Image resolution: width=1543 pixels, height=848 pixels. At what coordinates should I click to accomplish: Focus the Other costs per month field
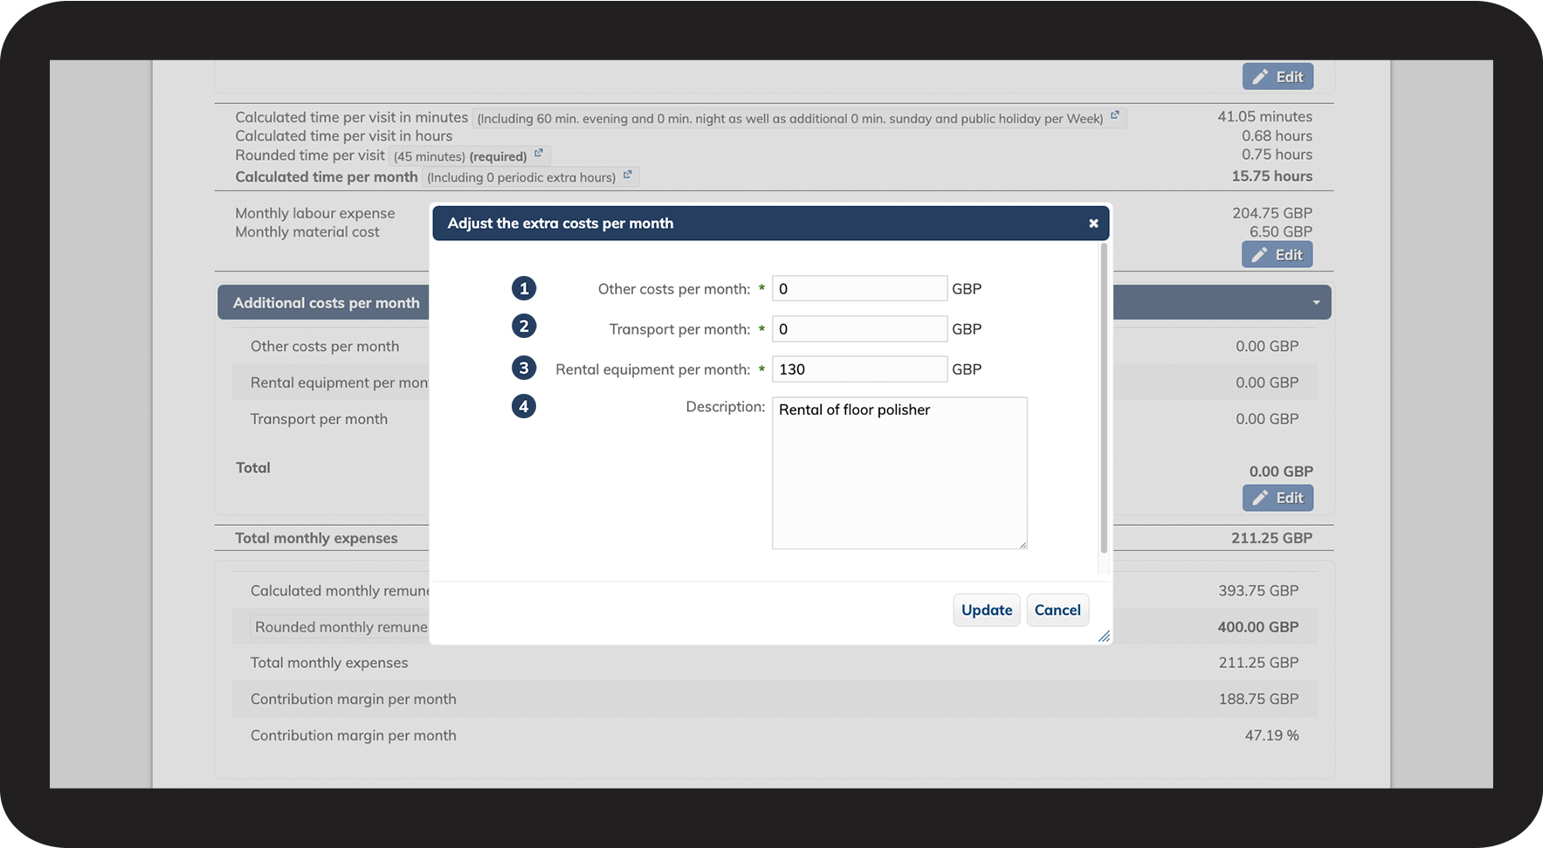858,289
